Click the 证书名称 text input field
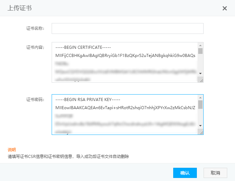 click(x=127, y=28)
